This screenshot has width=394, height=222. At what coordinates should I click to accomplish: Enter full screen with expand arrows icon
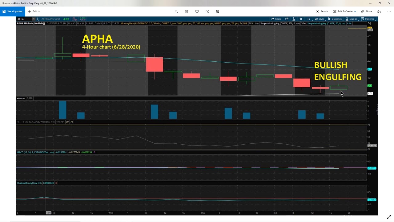[389, 217]
